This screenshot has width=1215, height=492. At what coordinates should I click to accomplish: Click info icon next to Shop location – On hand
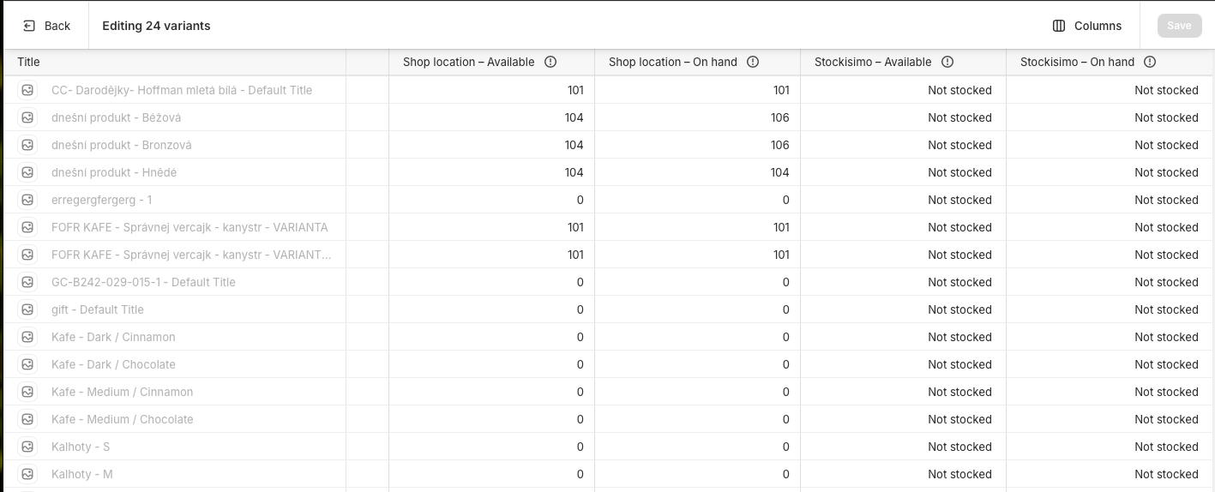[753, 62]
